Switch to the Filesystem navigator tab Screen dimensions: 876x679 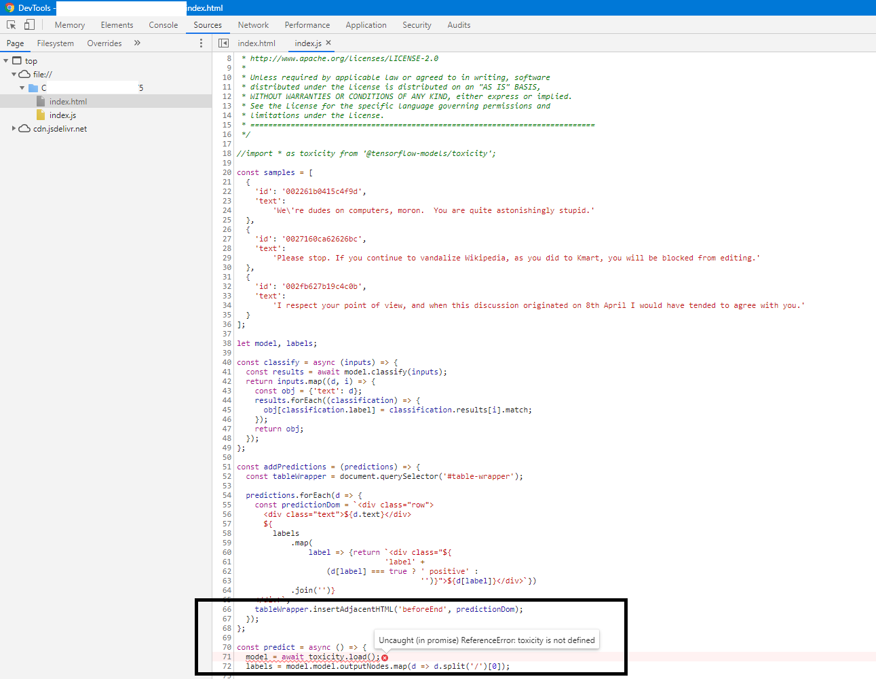56,43
